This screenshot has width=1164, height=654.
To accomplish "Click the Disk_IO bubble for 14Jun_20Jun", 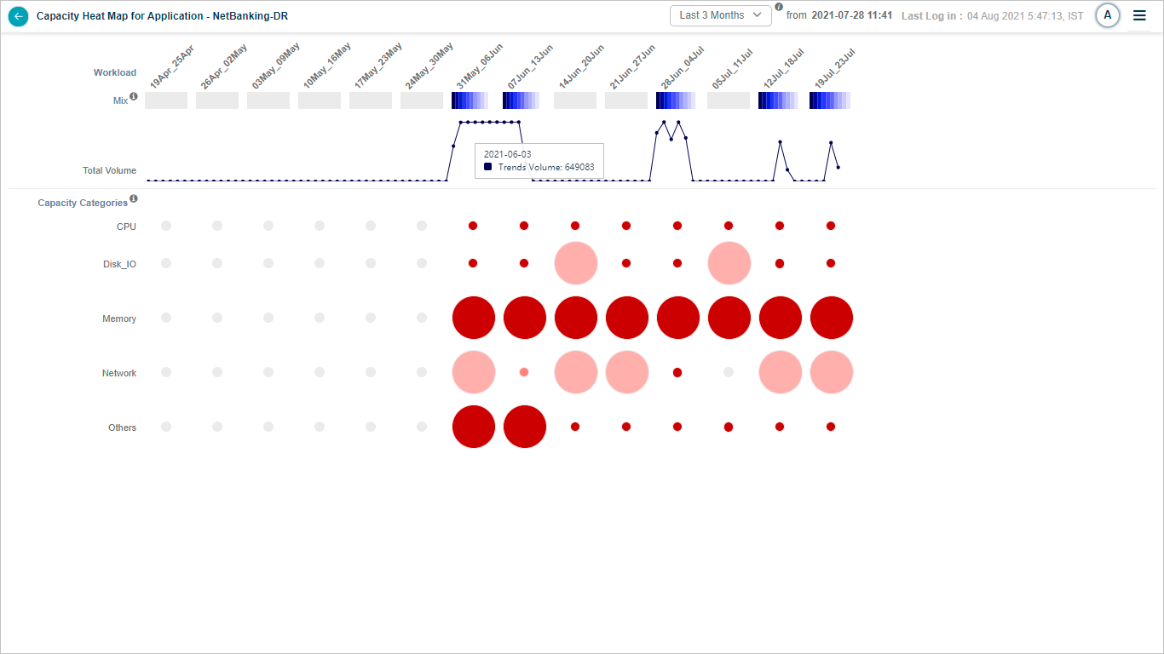I will pyautogui.click(x=576, y=263).
